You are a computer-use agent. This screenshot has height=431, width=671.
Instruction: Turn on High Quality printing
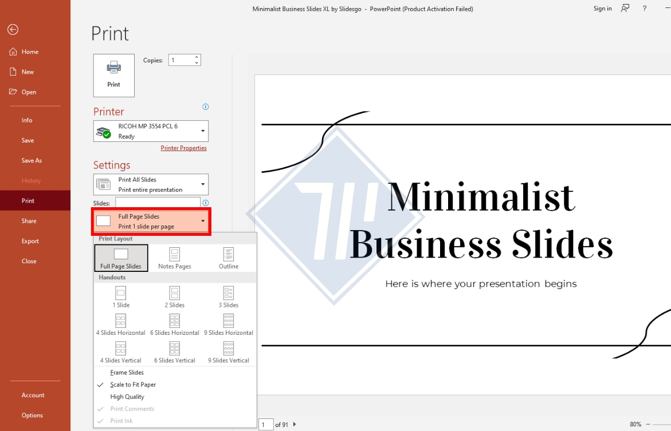tap(127, 397)
